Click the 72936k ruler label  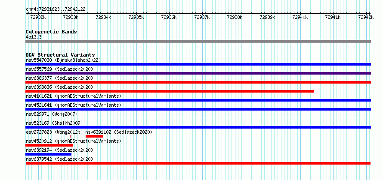tap(169, 17)
